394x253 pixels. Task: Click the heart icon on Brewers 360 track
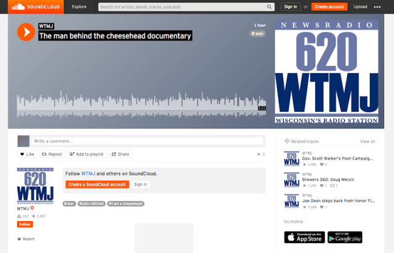pos(321,185)
